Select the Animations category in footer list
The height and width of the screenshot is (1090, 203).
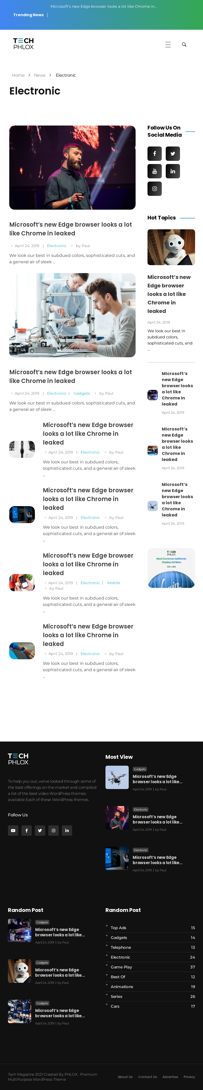pyautogui.click(x=122, y=986)
